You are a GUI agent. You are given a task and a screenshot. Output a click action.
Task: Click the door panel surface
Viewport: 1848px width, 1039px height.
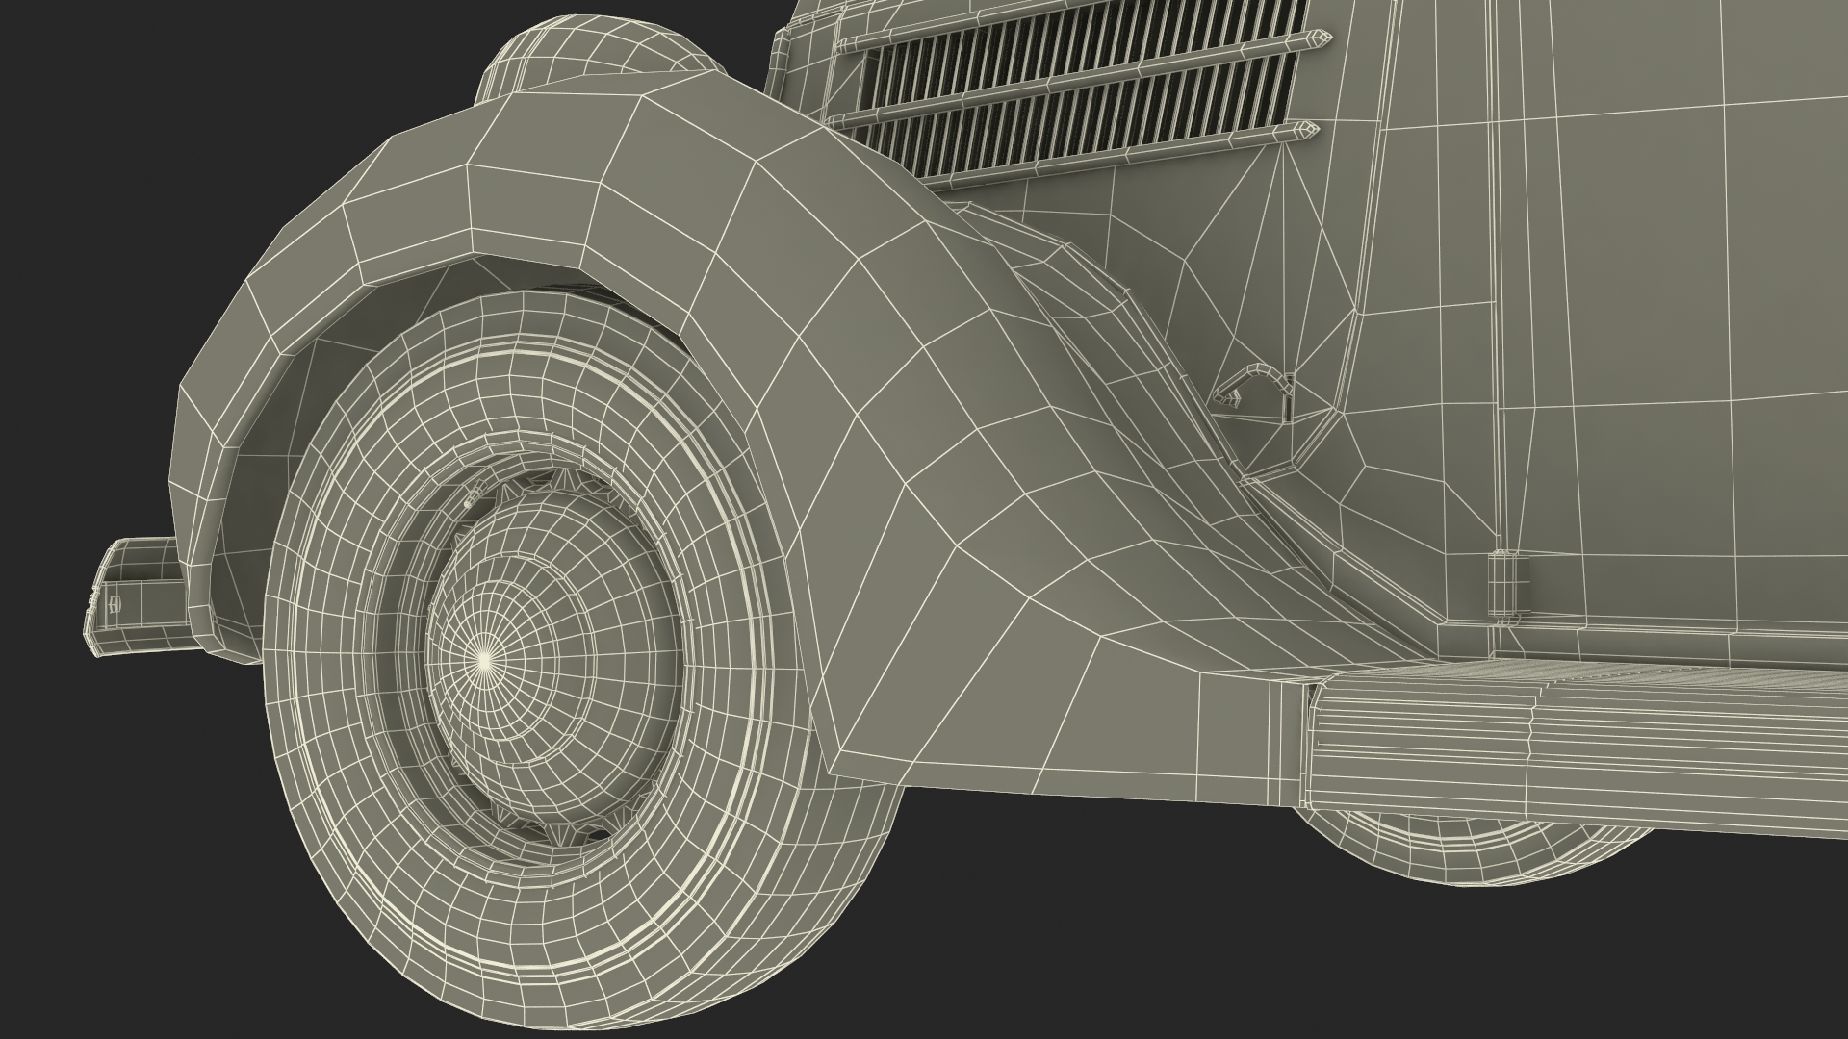(x=1684, y=337)
